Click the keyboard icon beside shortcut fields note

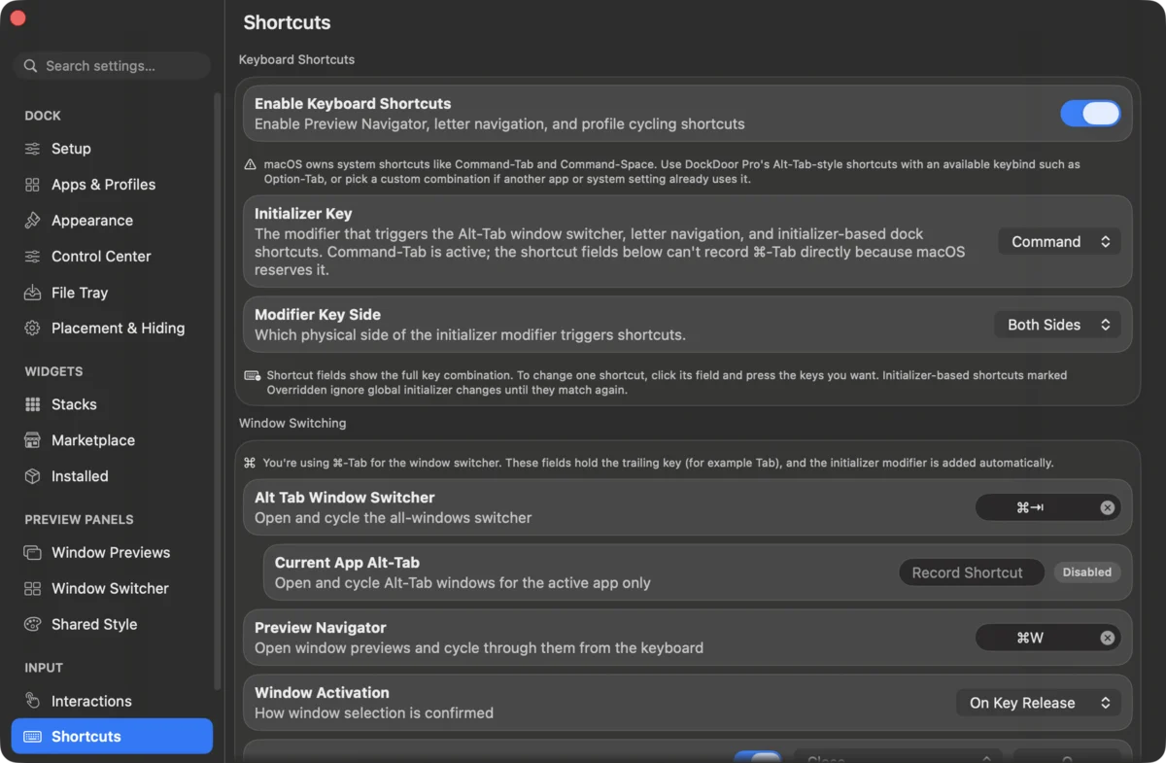pos(252,375)
